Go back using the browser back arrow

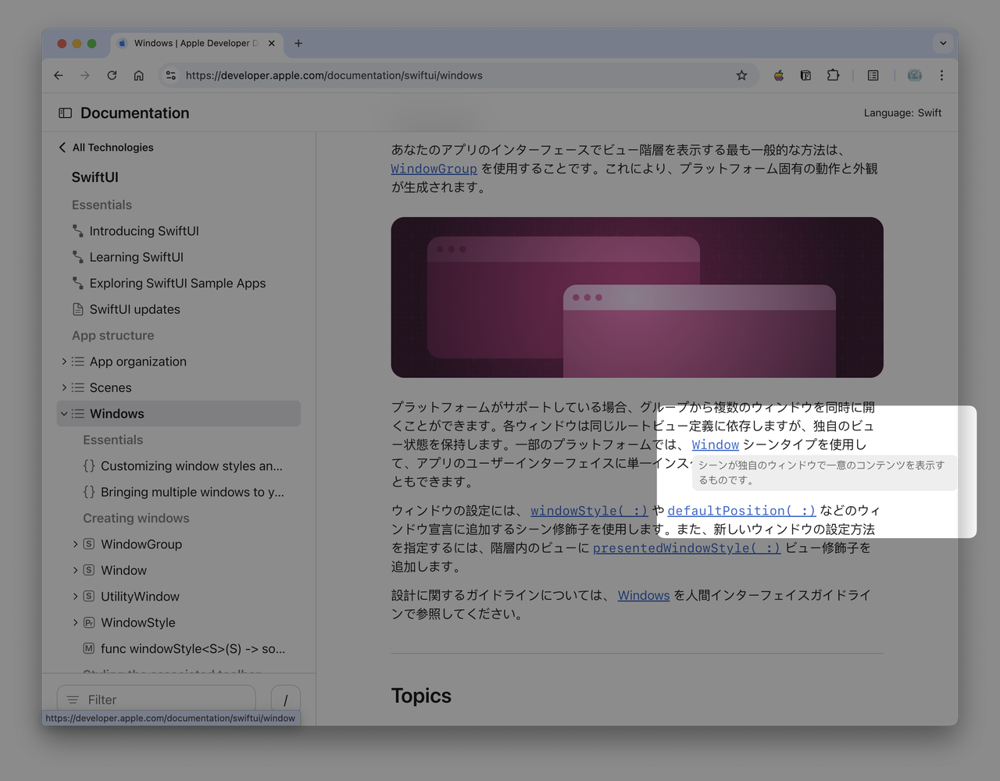click(59, 76)
